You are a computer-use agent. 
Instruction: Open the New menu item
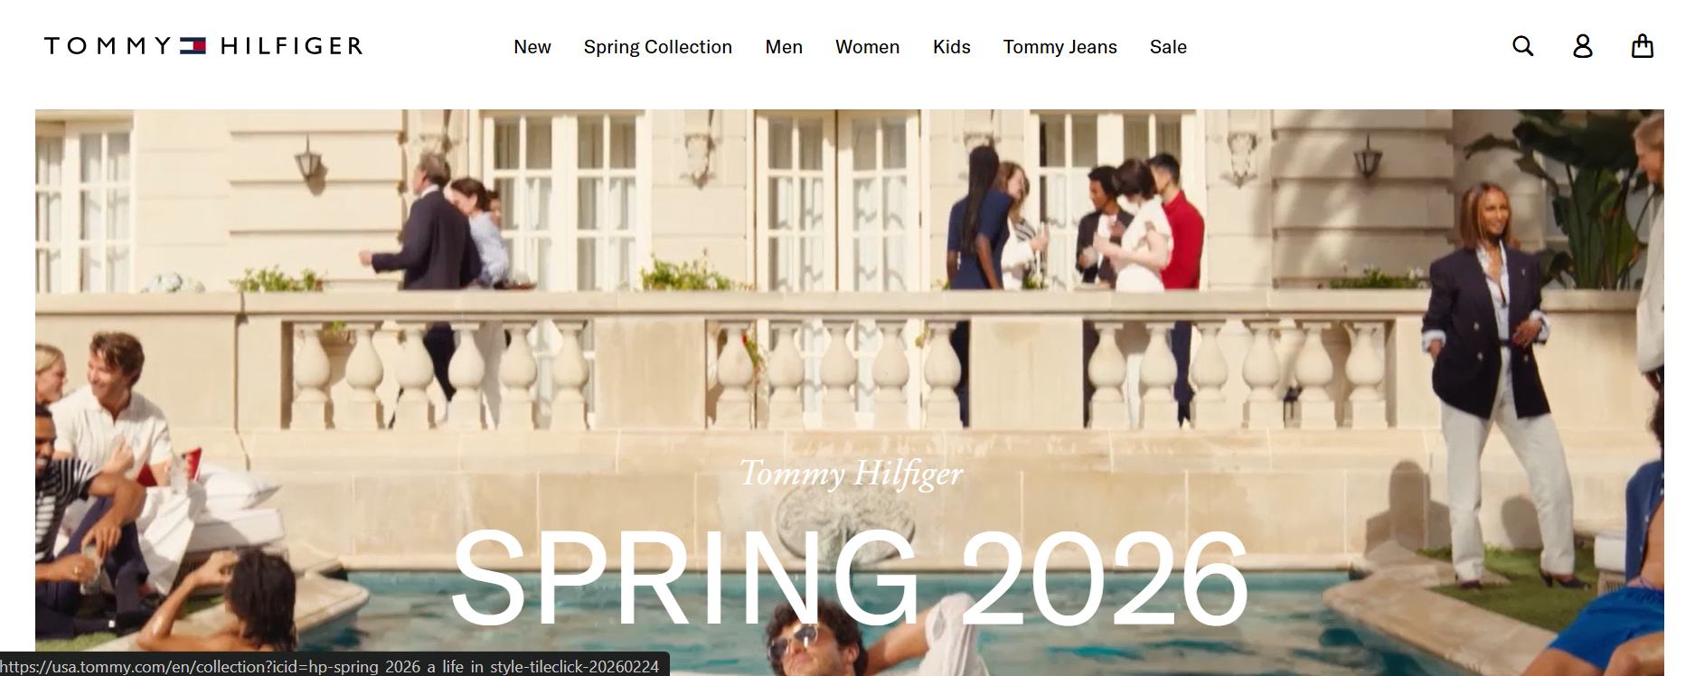pyautogui.click(x=532, y=47)
